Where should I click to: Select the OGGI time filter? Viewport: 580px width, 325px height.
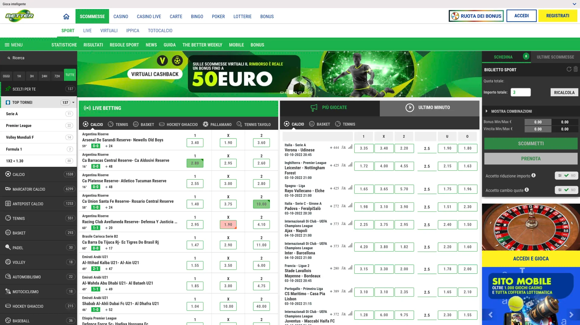tap(6, 76)
